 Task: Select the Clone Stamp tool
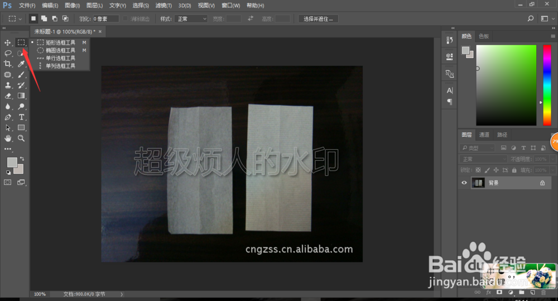[7, 85]
